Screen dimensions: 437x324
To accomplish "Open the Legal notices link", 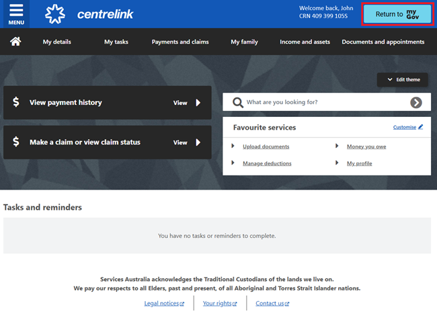I will pos(161,304).
